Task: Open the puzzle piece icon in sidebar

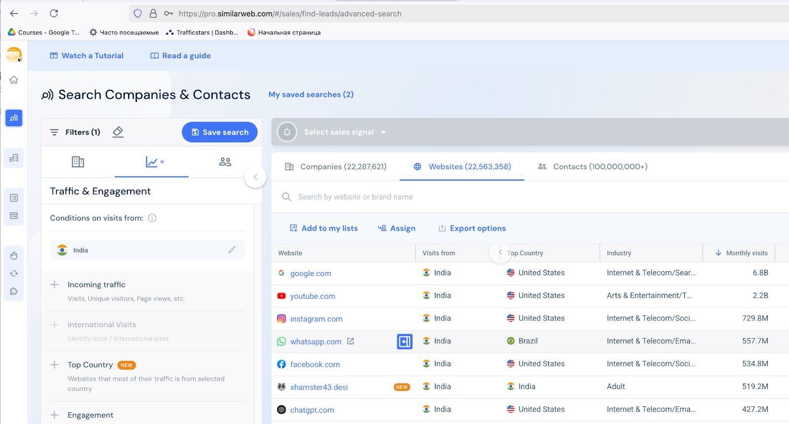Action: pos(14,291)
